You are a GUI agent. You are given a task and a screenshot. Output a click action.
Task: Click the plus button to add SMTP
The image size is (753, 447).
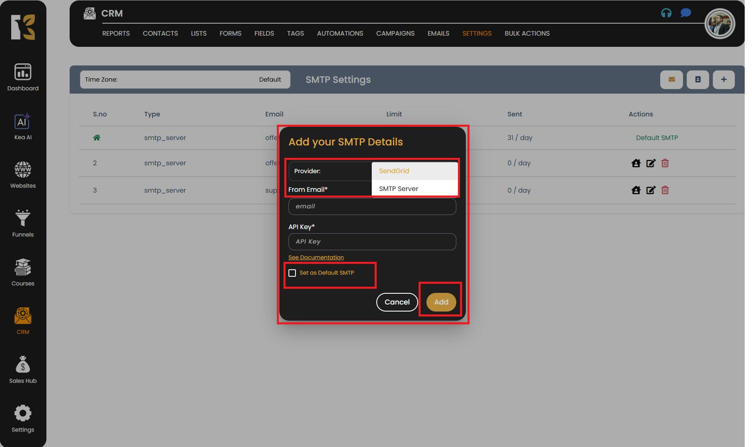click(x=723, y=80)
